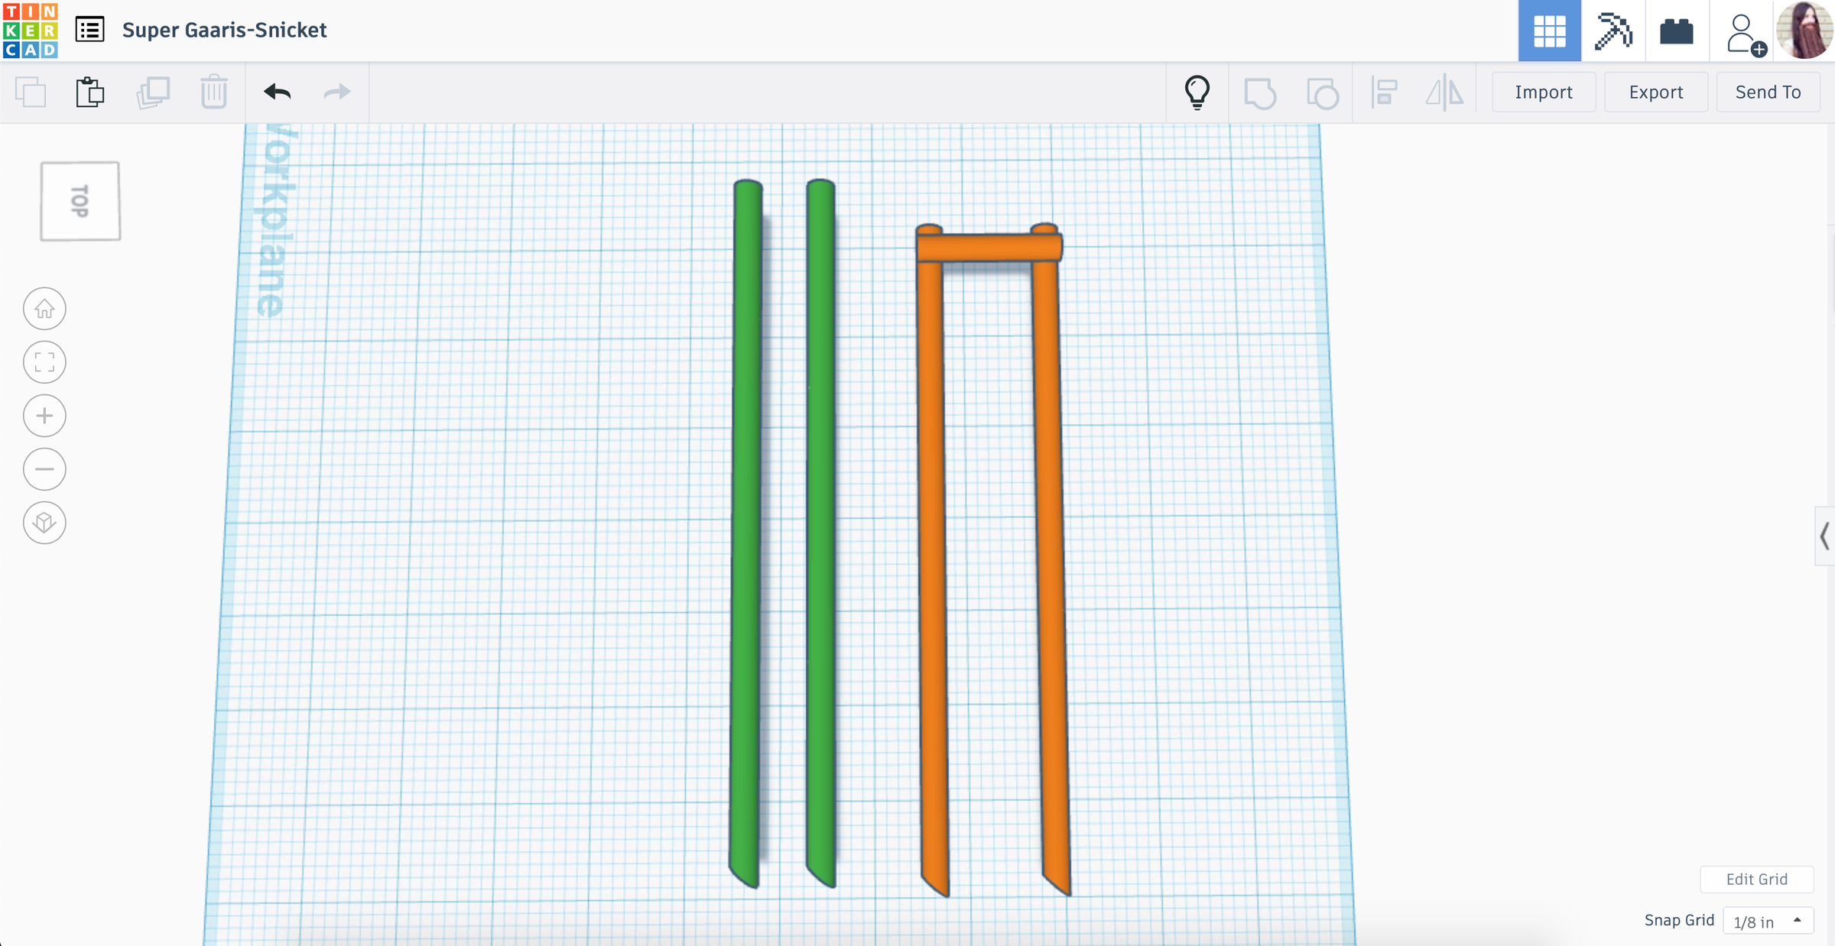Switch perspective view with the cube icon

[x=44, y=523]
